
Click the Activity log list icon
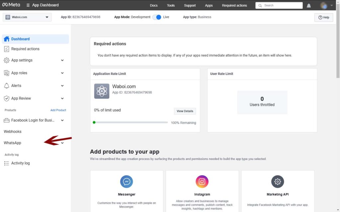pyautogui.click(x=7, y=163)
